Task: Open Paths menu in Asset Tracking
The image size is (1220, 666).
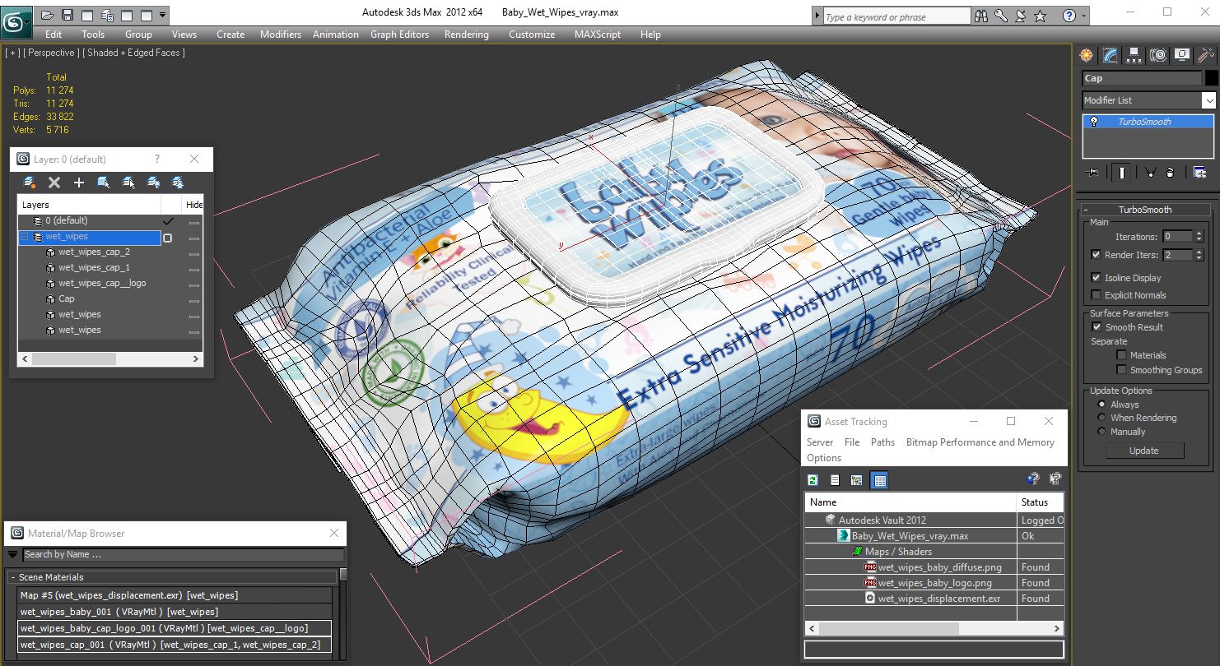Action: pos(882,442)
